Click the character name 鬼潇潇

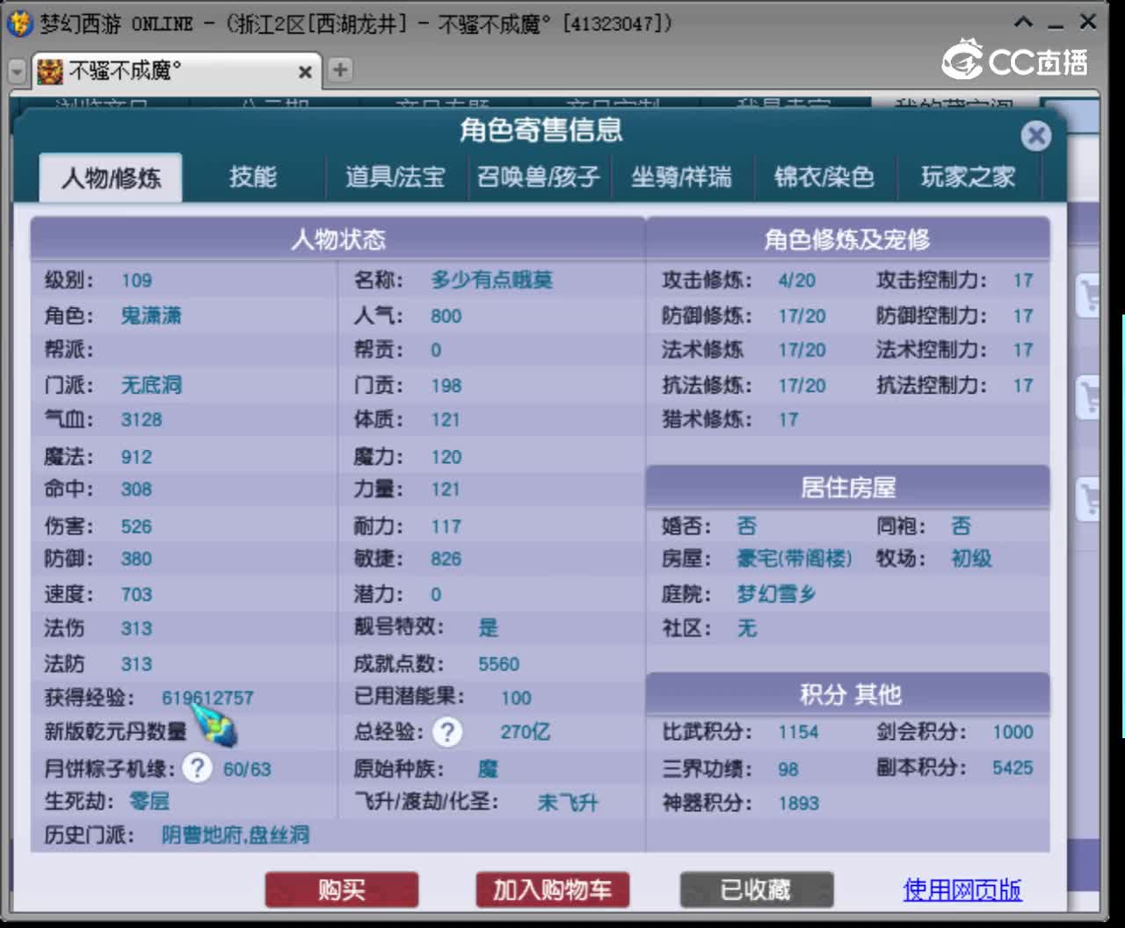click(x=151, y=316)
